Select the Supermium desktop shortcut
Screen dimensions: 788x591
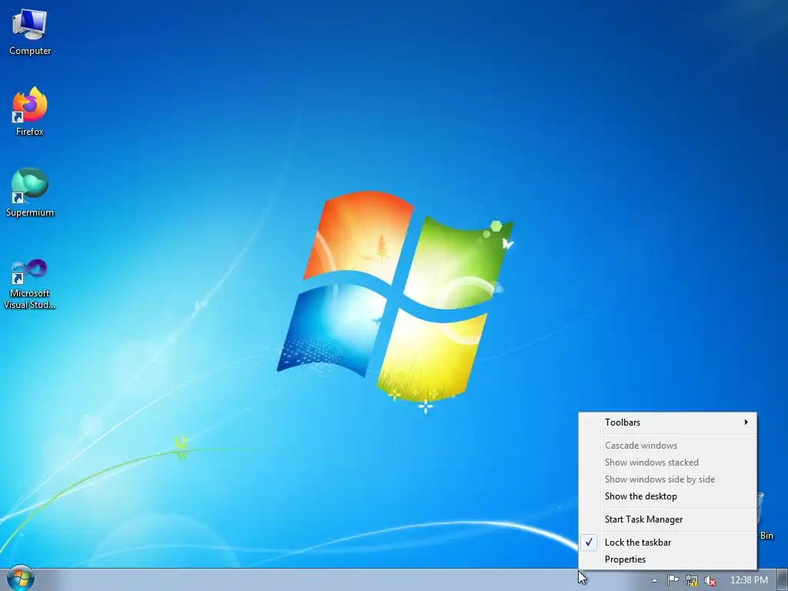click(x=30, y=192)
